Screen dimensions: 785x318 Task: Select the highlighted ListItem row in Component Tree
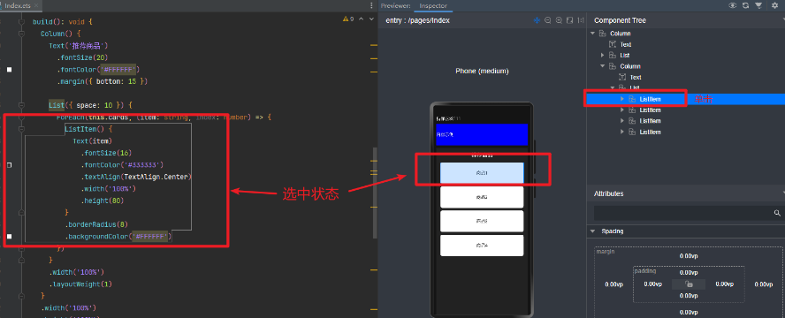pos(685,99)
